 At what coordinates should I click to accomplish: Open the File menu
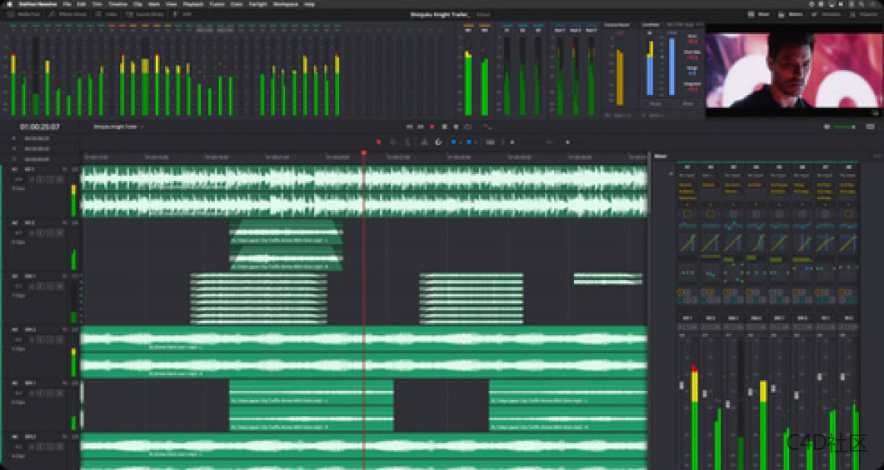click(x=66, y=4)
